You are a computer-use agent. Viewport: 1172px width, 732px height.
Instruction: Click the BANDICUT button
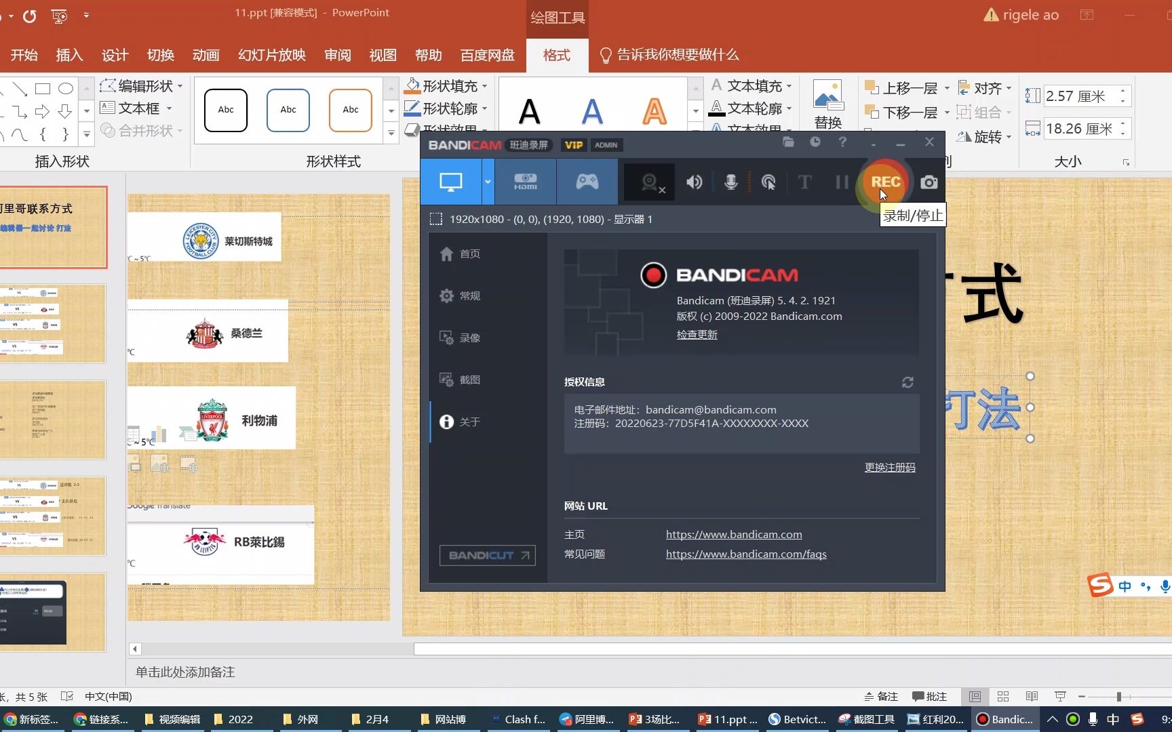click(x=487, y=555)
